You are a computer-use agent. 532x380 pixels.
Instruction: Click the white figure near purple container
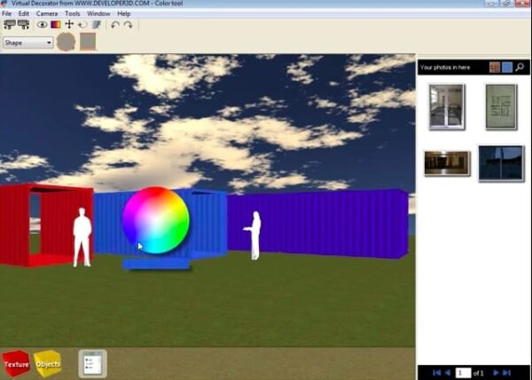click(x=254, y=236)
